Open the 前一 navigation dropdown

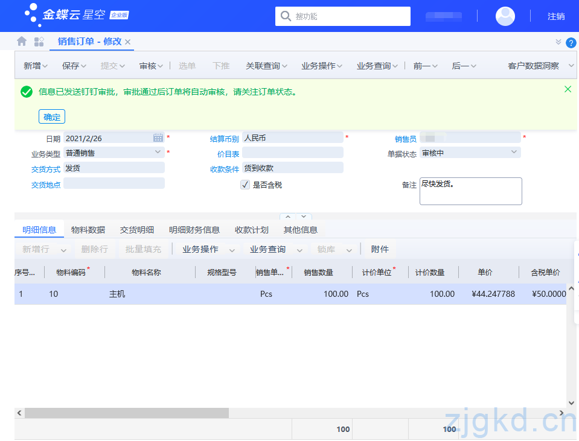coord(426,66)
